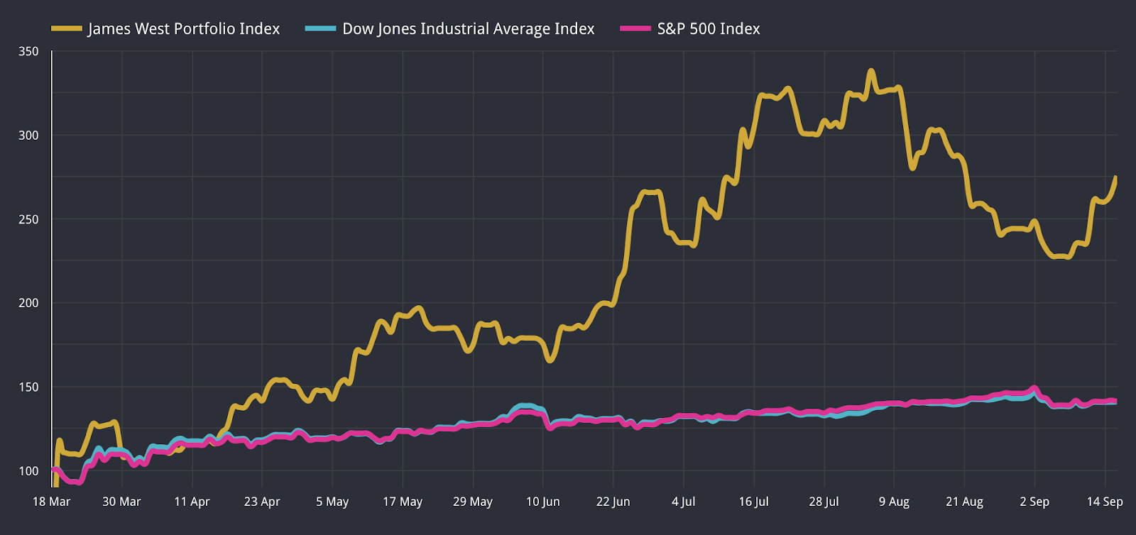Click the 28 Jul date label

[824, 502]
